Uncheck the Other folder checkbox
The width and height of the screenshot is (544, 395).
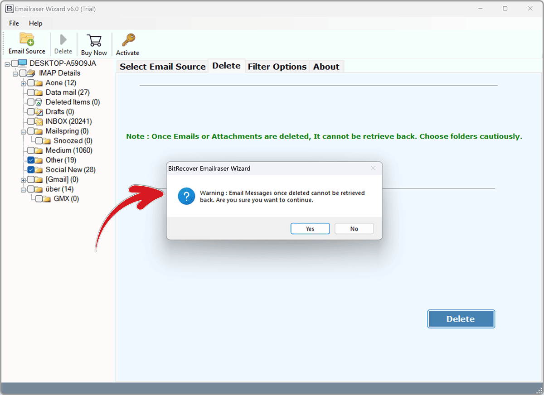31,160
